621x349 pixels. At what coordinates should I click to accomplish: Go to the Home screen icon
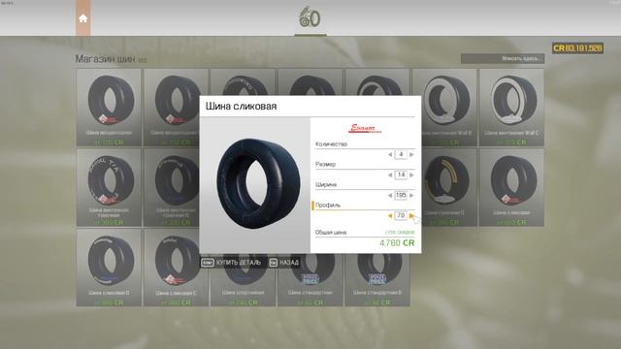(82, 18)
